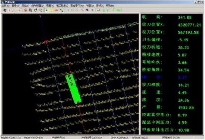The image size is (205, 140).
Task: Click the green battery-shaped icon at toolbar end
Action: pyautogui.click(x=119, y=10)
